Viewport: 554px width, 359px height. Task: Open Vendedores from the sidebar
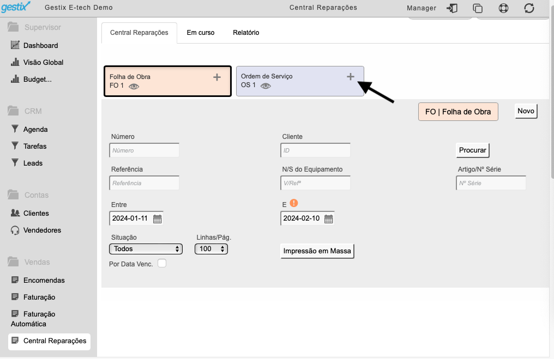[42, 230]
